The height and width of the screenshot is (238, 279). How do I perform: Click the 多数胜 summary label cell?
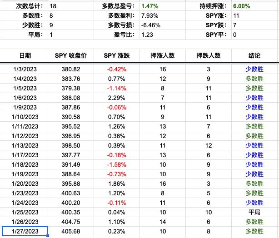25,15
